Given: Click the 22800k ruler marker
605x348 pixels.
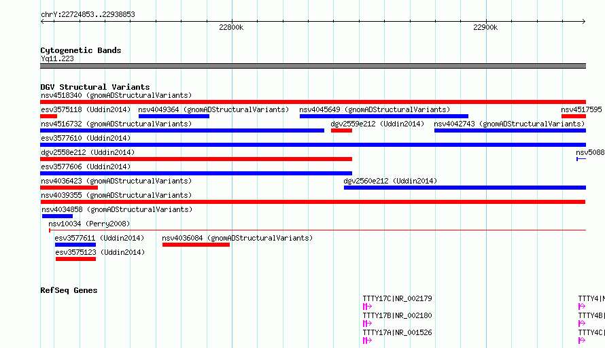Looking at the screenshot, I should (x=231, y=27).
